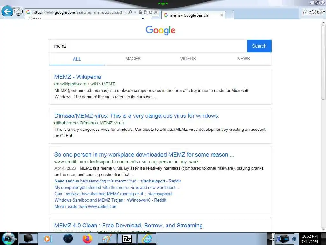Open the black box app in taskbar

click(28, 239)
